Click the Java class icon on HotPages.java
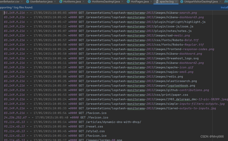Screen dimensions: 228x141 128,2
